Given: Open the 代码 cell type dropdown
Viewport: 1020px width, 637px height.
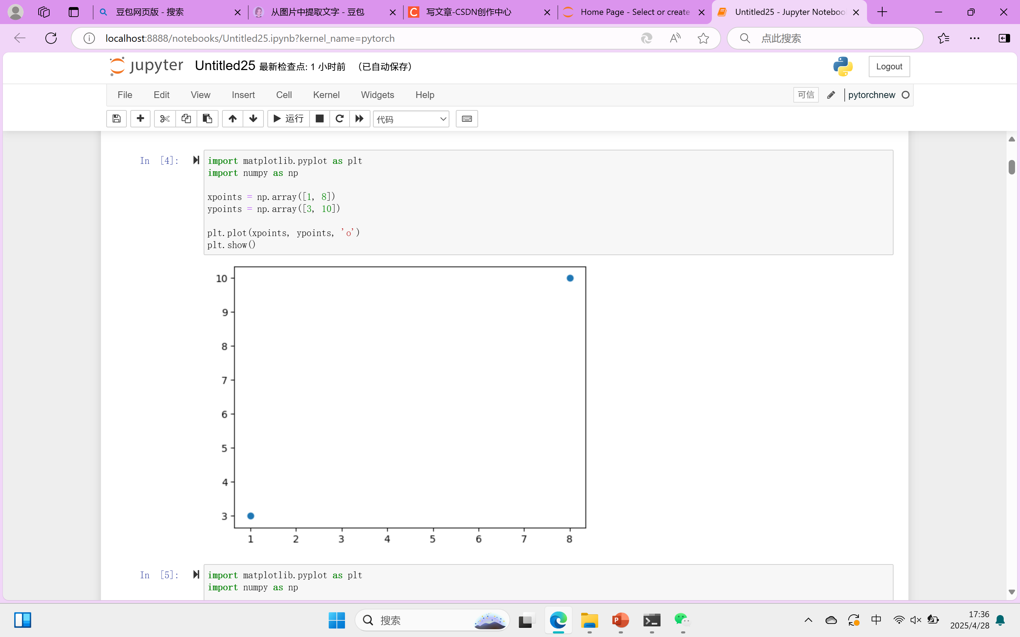Looking at the screenshot, I should [x=411, y=119].
